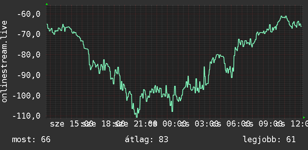This screenshot has height=150, width=308.
Task: Click the -100,0 axis label
Action: pyautogui.click(x=26, y=96)
